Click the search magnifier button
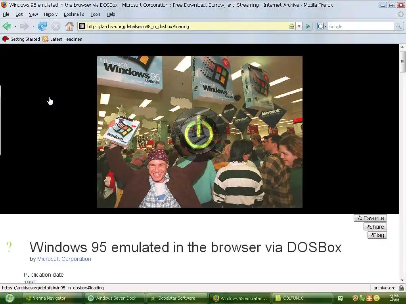The image size is (406, 304). [x=398, y=26]
